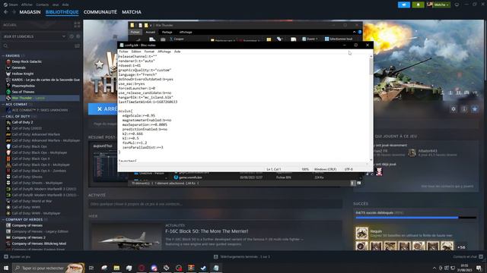Open advanced library filter options icon
Image resolution: width=487 pixels, height=273 pixels.
click(77, 45)
